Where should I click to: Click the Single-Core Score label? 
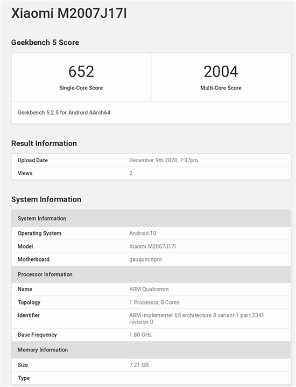point(81,88)
